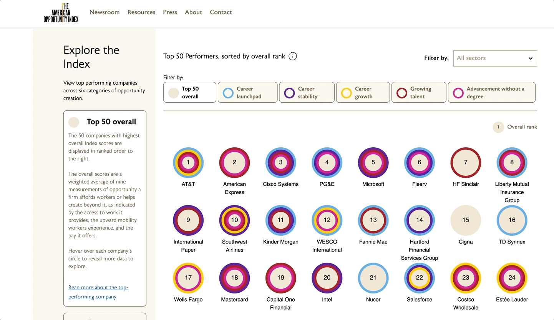
Task: Toggle the Career launchpad filter
Action: pyautogui.click(x=248, y=93)
